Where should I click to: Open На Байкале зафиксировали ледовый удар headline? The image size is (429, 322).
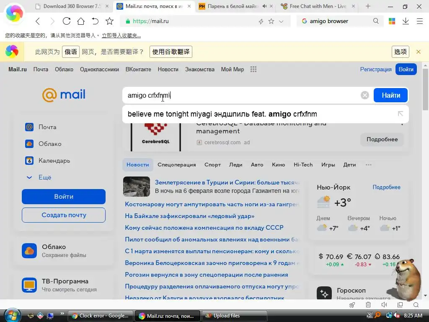click(190, 216)
